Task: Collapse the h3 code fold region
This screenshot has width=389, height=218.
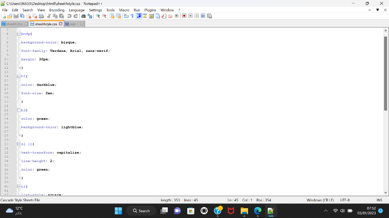Action: 18,110
